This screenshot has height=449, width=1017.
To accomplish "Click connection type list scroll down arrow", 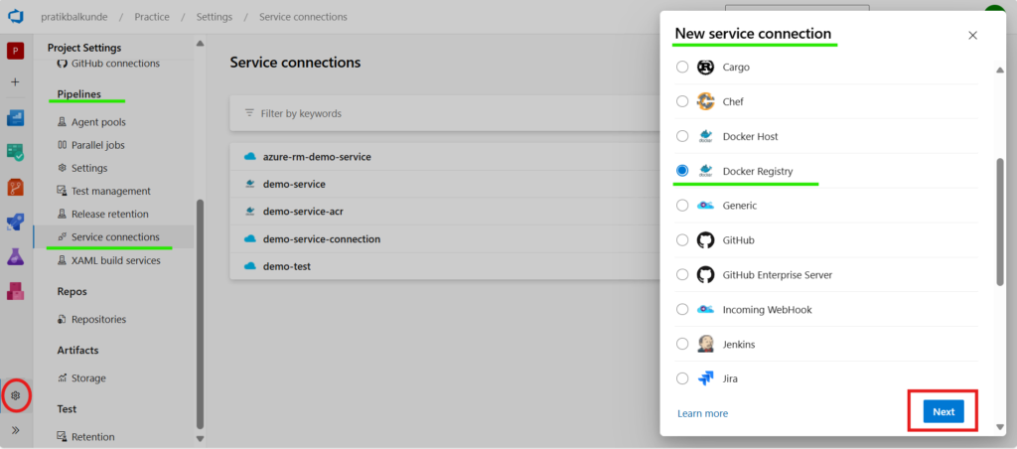I will [999, 427].
